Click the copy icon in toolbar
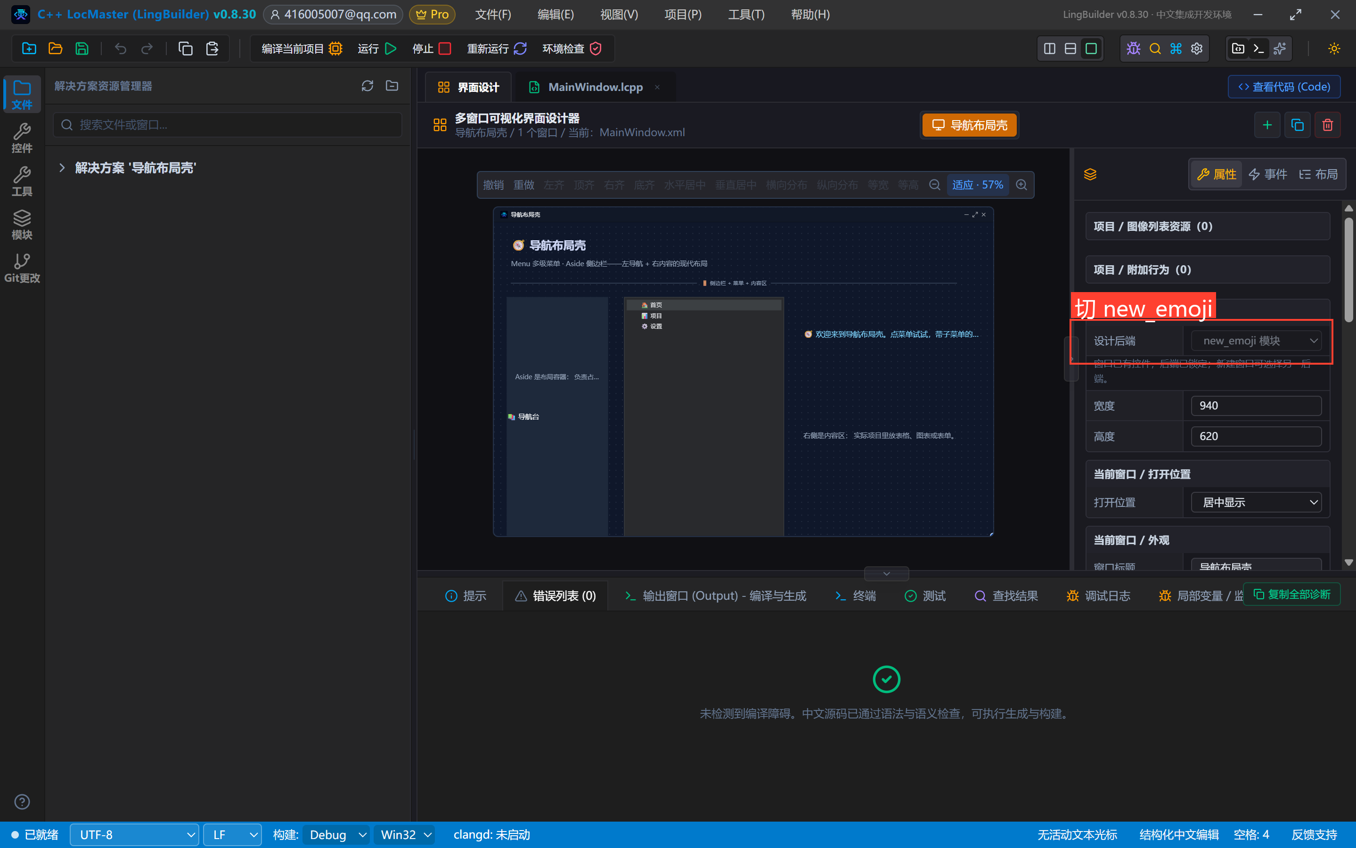Viewport: 1356px width, 848px height. pyautogui.click(x=186, y=49)
